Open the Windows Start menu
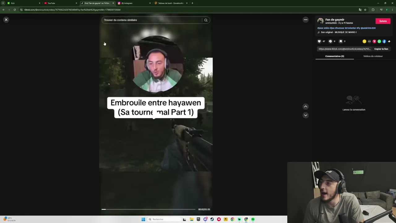396x223 pixels. (143, 219)
